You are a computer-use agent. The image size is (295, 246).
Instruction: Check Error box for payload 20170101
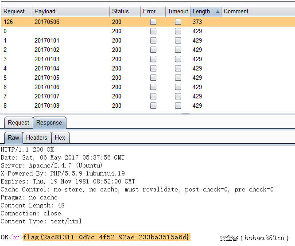153,40
